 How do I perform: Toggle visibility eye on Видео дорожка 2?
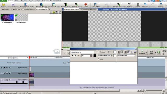click(x=4, y=68)
